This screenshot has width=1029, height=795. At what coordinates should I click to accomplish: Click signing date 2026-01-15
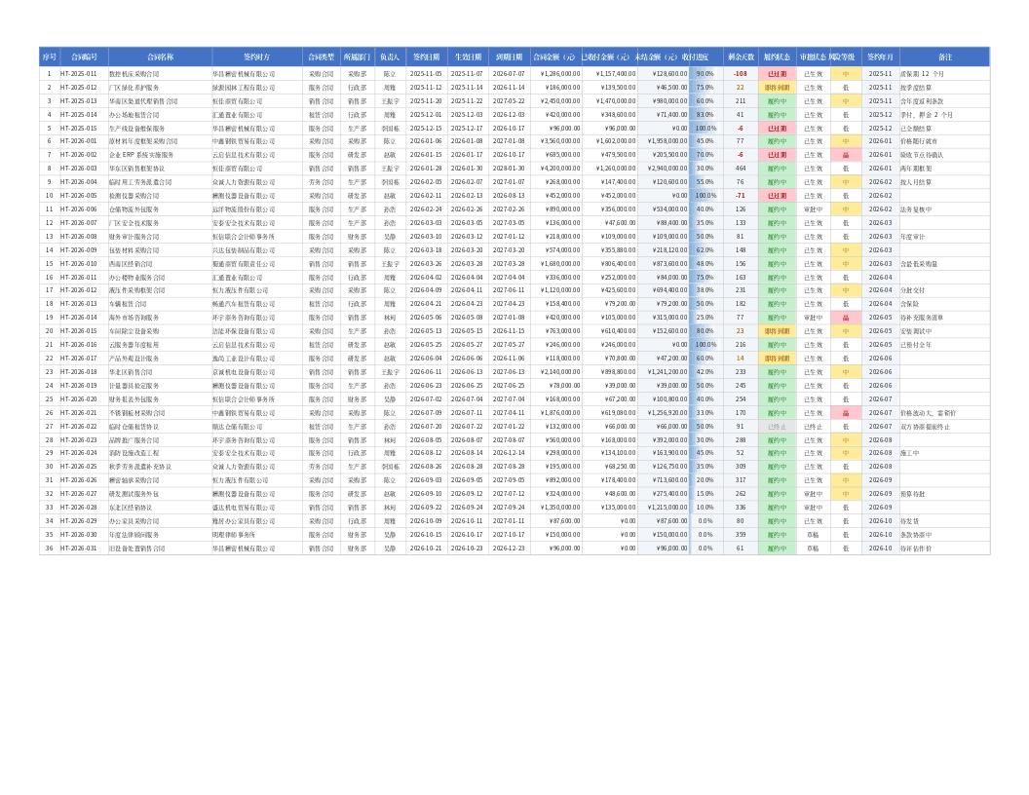click(426, 155)
